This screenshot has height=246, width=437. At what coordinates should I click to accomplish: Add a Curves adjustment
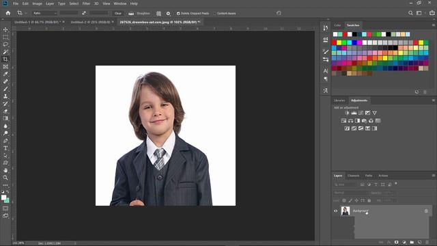(361, 113)
